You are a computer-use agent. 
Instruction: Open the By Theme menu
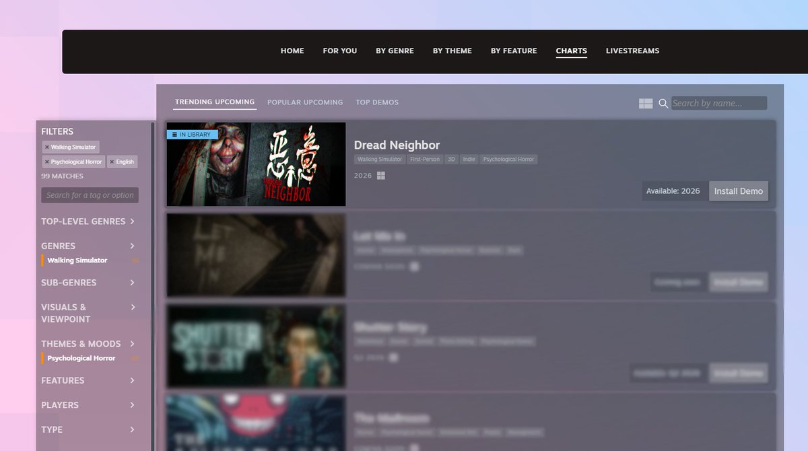tap(452, 51)
